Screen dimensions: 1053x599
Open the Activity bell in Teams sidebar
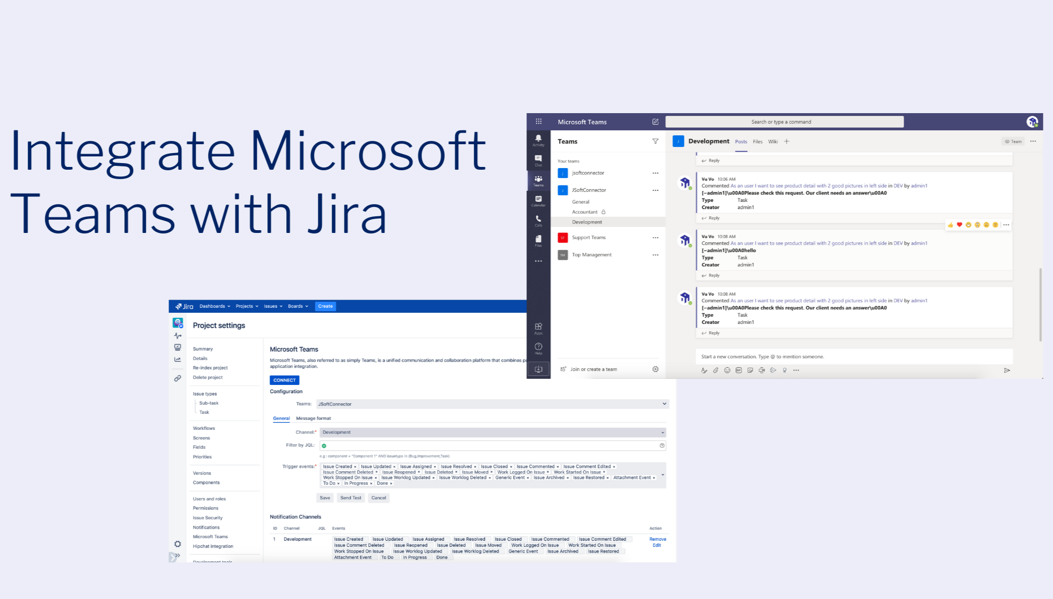pos(538,140)
